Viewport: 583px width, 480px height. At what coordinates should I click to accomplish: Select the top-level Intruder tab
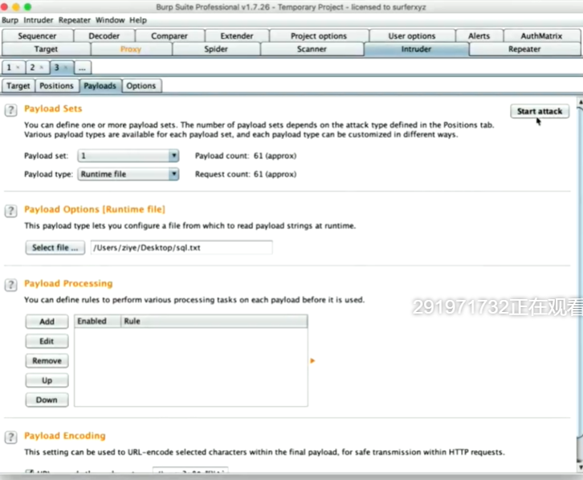coord(417,49)
